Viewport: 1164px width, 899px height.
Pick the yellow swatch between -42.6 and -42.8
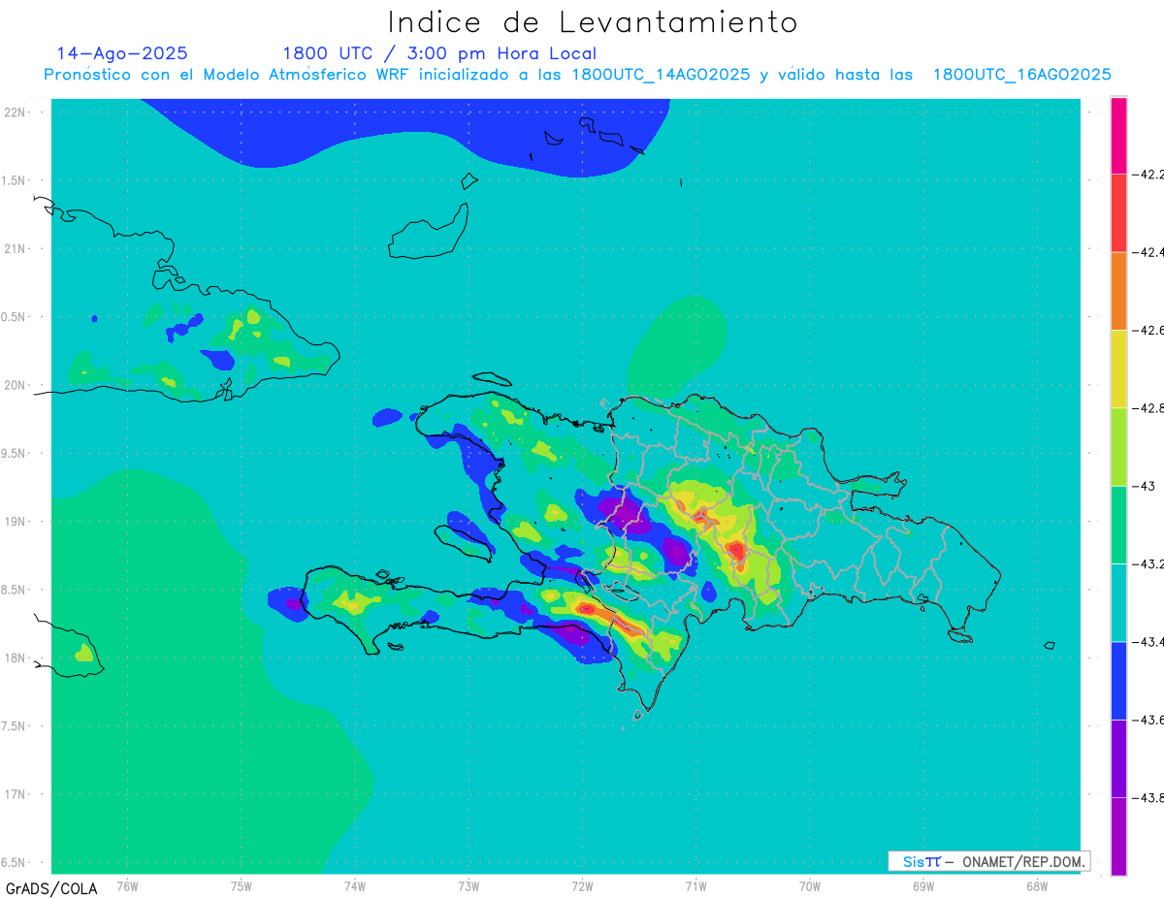tap(1118, 369)
